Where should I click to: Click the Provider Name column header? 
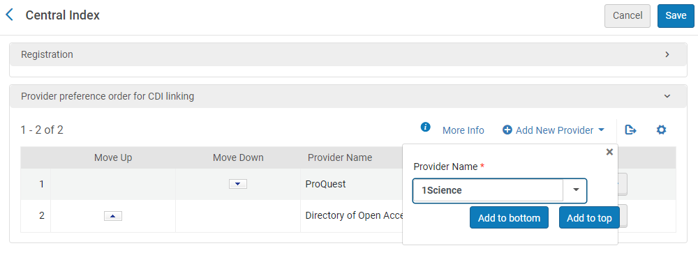(x=340, y=157)
